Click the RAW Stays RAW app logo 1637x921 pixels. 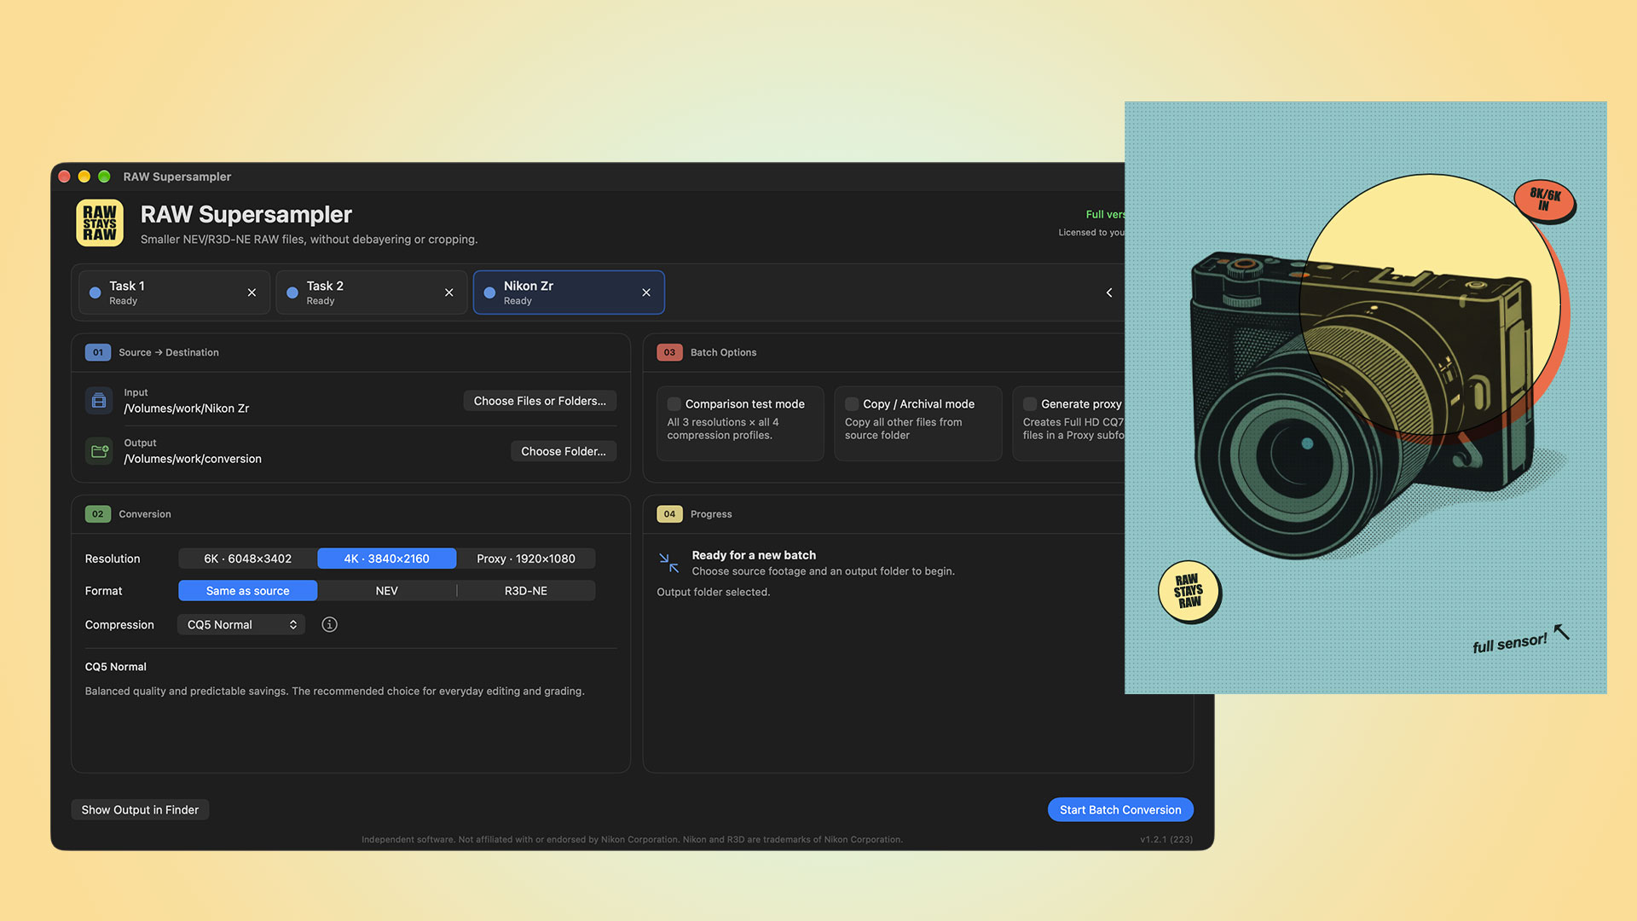(100, 223)
